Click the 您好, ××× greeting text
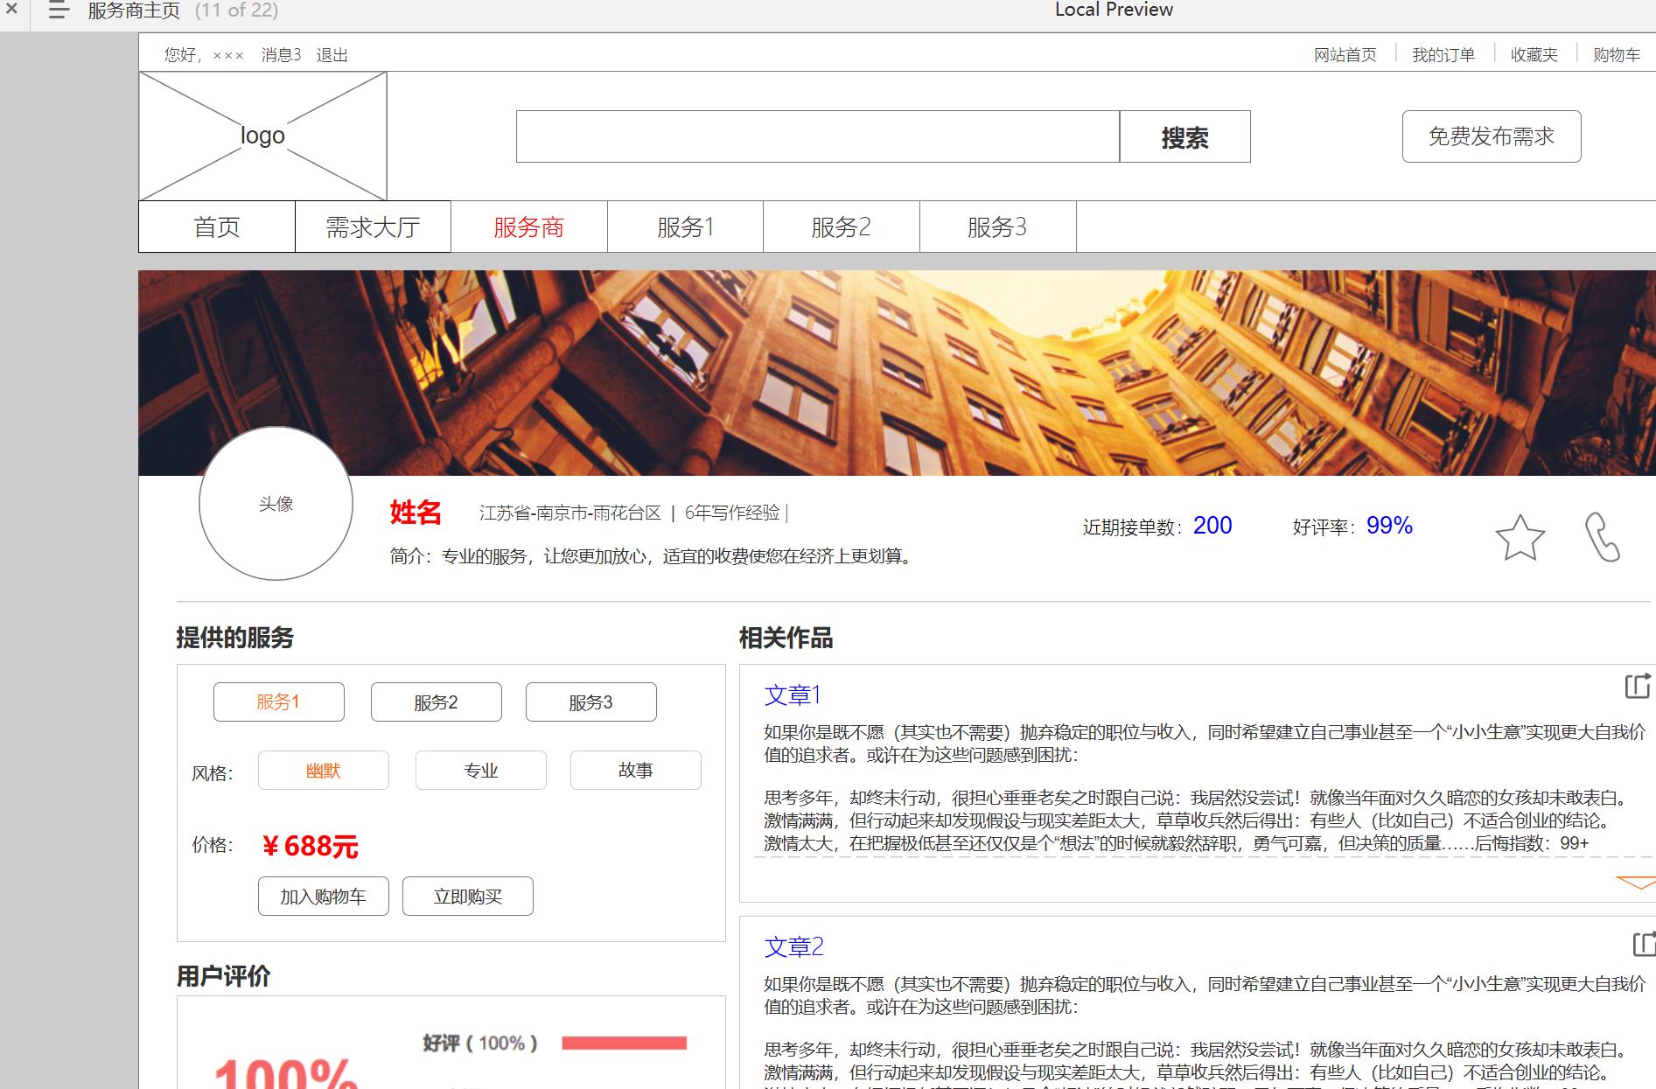The height and width of the screenshot is (1089, 1656). [204, 55]
